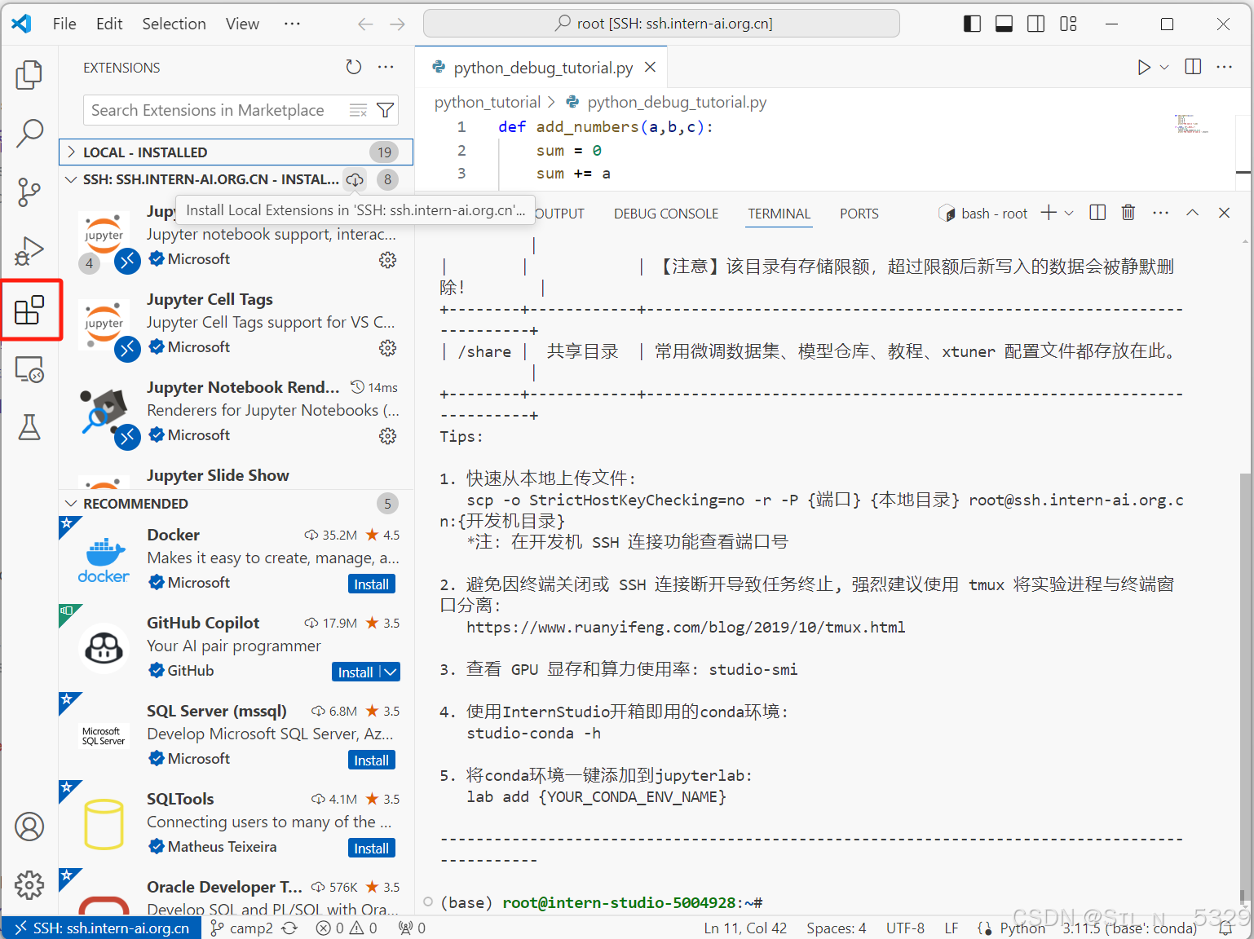Select the Terminal panel tab
1254x939 pixels.
(x=779, y=214)
